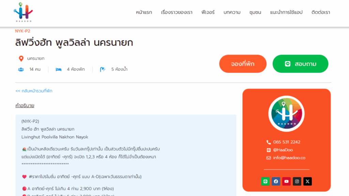The height and width of the screenshot is (196, 349).
Task: Go to หน้าแรก in the navigation menu
Action: pos(144,12)
